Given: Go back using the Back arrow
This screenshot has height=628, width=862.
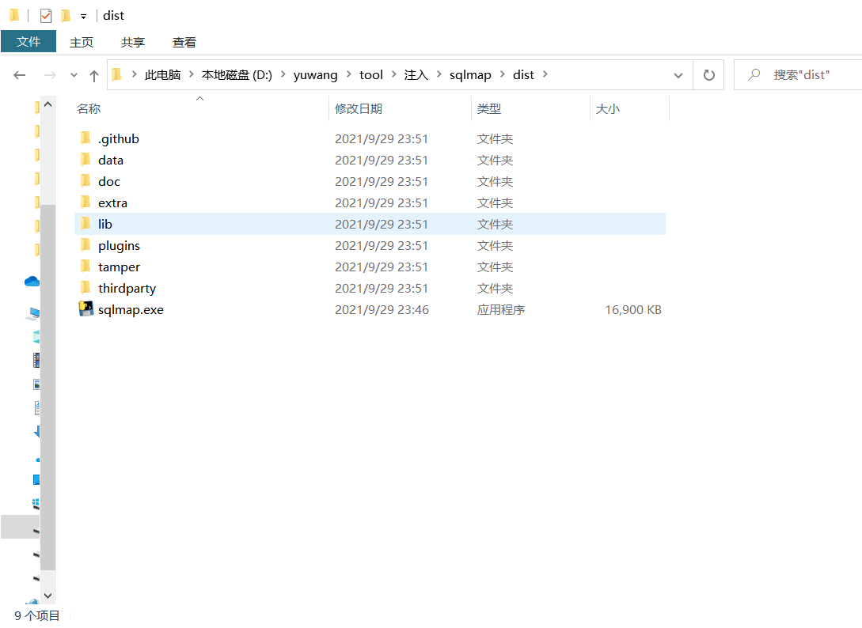Looking at the screenshot, I should point(19,75).
